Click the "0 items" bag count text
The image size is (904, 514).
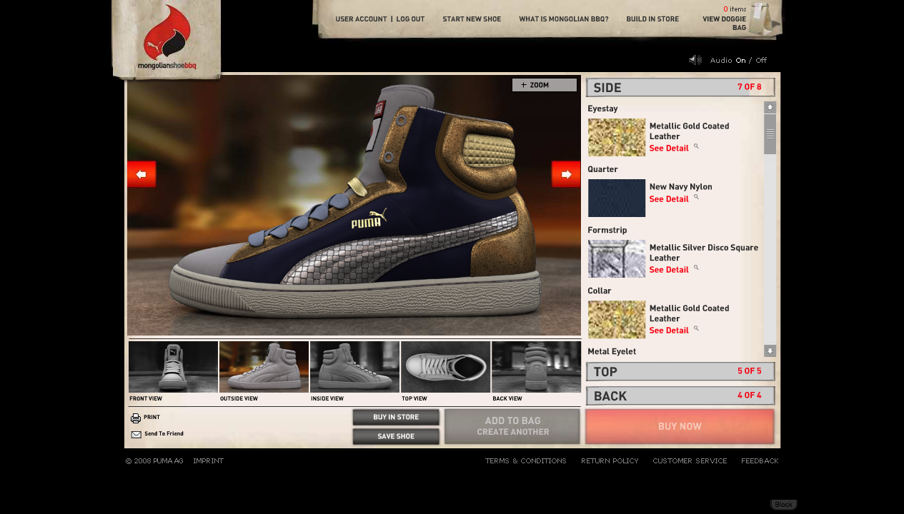pyautogui.click(x=735, y=9)
